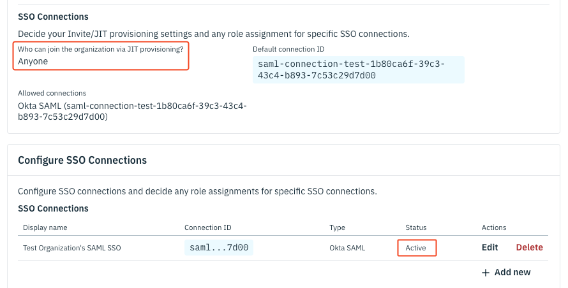
Task: Click the Add new label text
Action: coord(512,273)
